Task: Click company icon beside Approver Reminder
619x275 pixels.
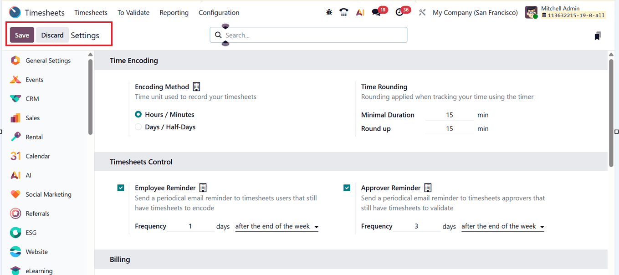Action: coord(428,188)
